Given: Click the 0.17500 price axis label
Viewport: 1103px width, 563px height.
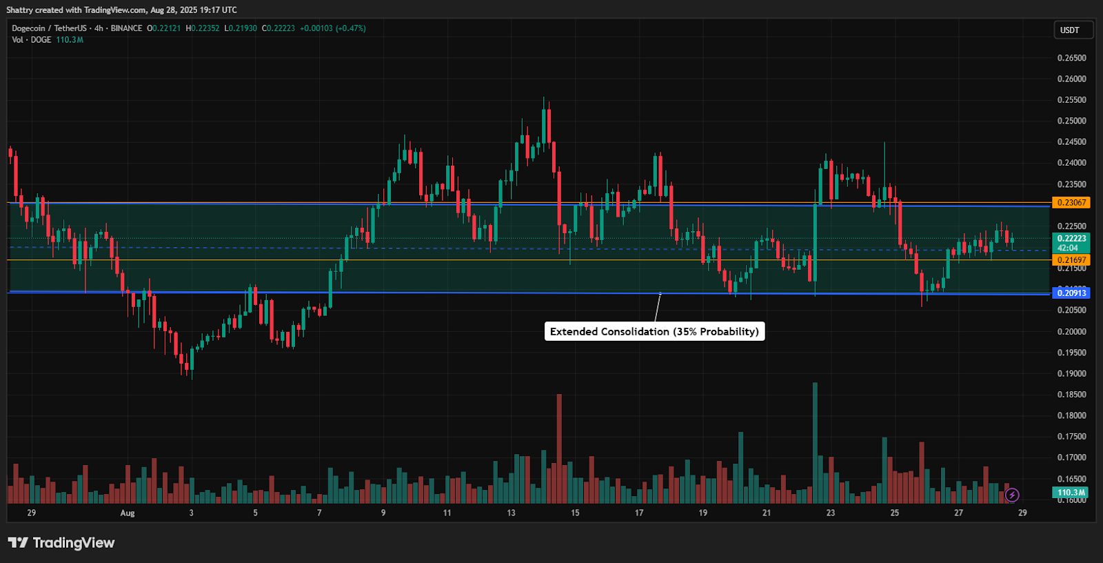Looking at the screenshot, I should tap(1072, 437).
